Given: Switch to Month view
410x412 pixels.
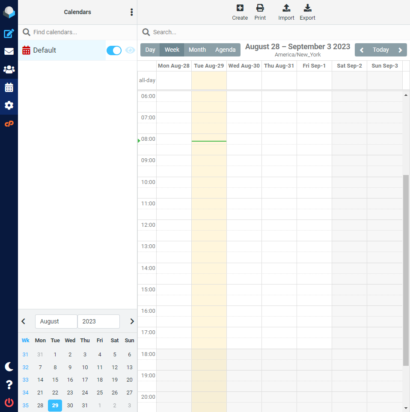Looking at the screenshot, I should pyautogui.click(x=197, y=50).
